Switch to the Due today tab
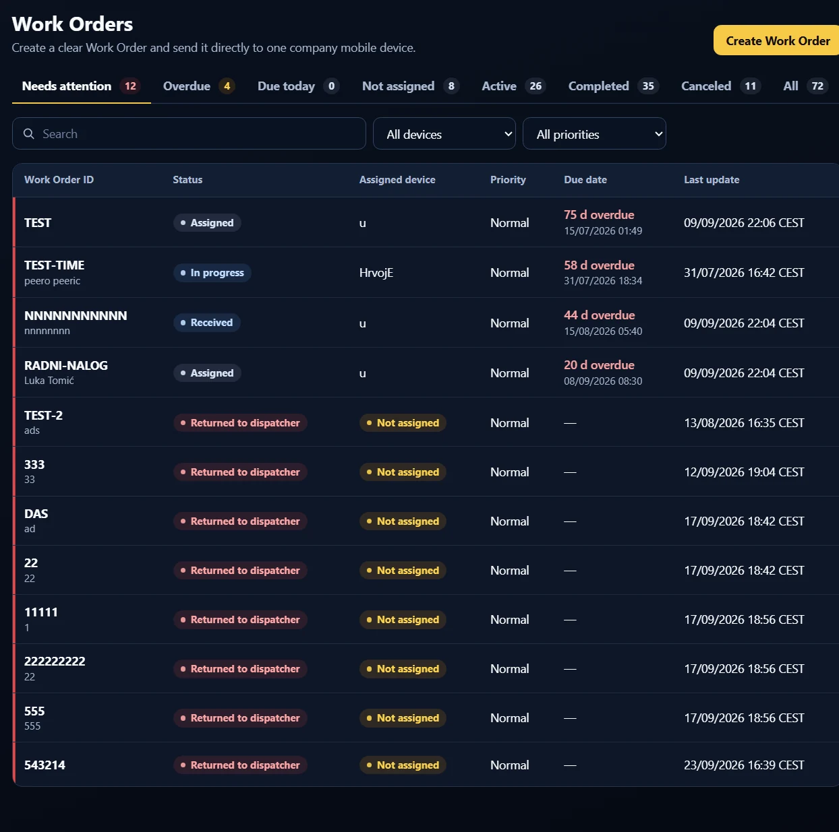Screen dimensions: 839x832 pyautogui.click(x=297, y=86)
